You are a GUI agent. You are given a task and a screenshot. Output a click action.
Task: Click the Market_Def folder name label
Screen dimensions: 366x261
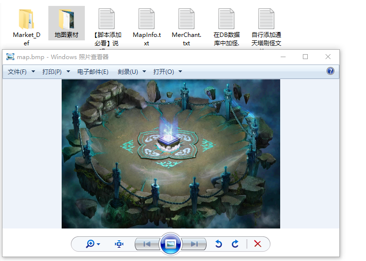26,39
